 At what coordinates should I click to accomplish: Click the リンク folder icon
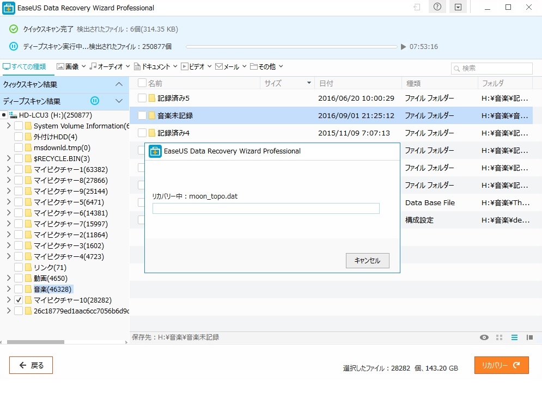(x=28, y=267)
